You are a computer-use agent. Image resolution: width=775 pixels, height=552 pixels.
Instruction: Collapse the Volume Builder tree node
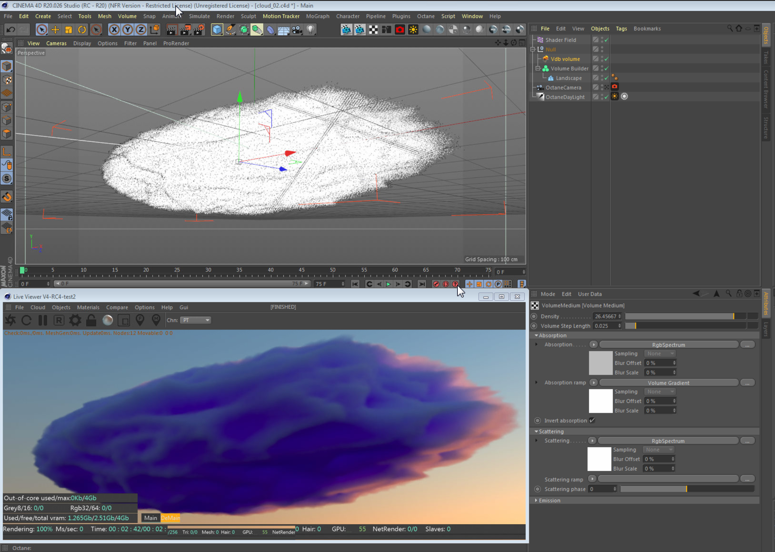click(538, 69)
